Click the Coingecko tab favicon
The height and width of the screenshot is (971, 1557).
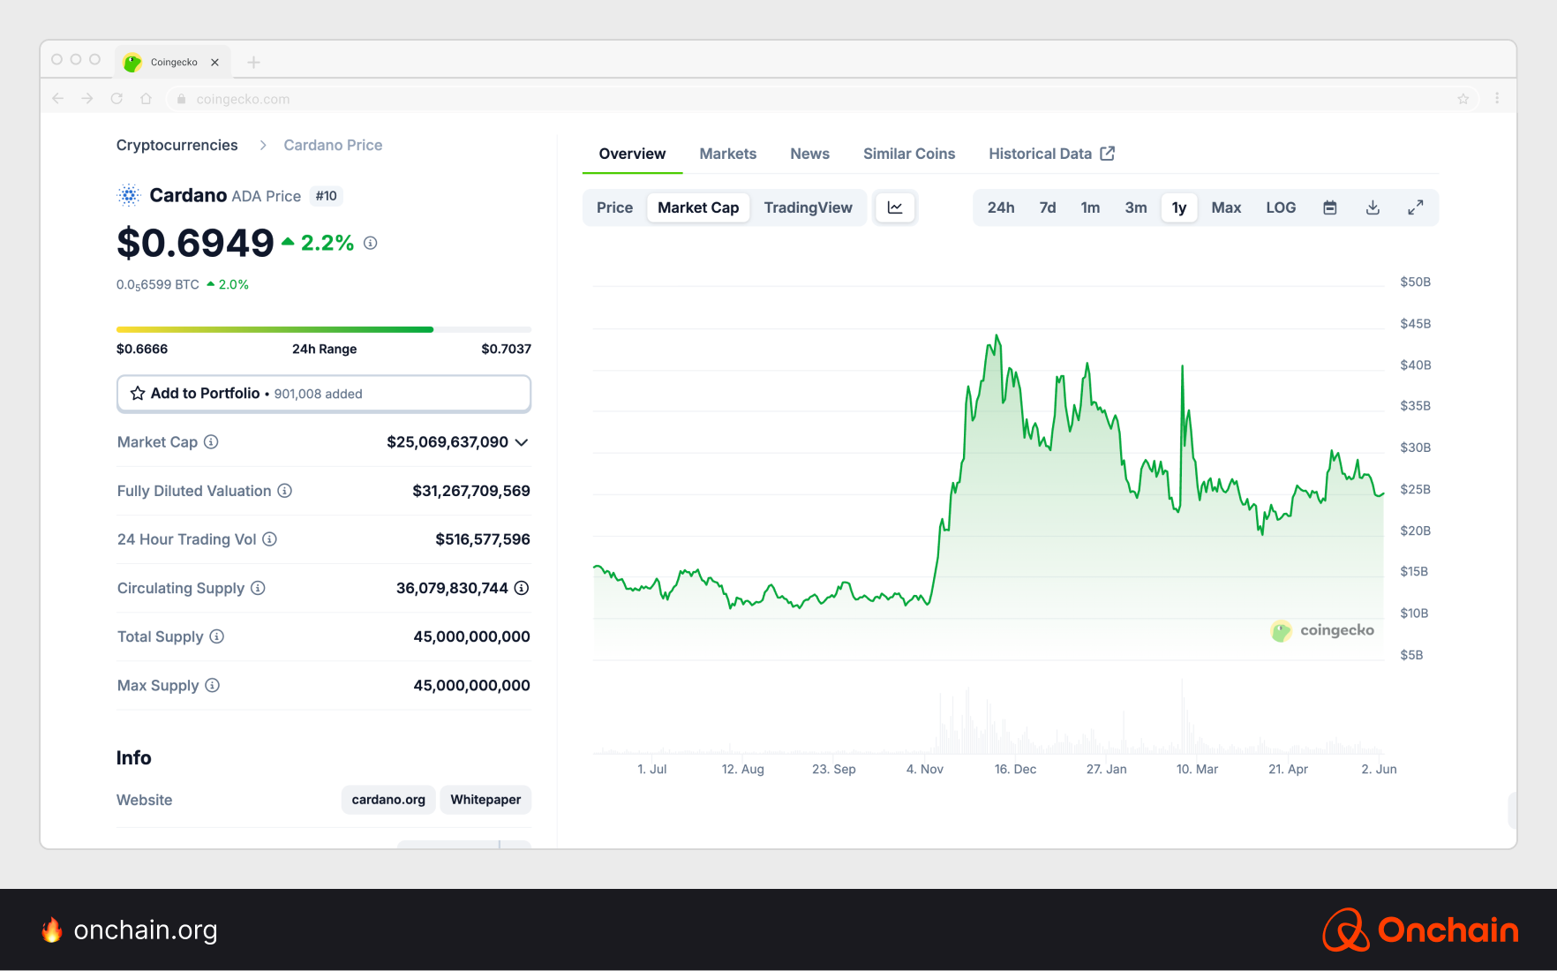pos(132,63)
